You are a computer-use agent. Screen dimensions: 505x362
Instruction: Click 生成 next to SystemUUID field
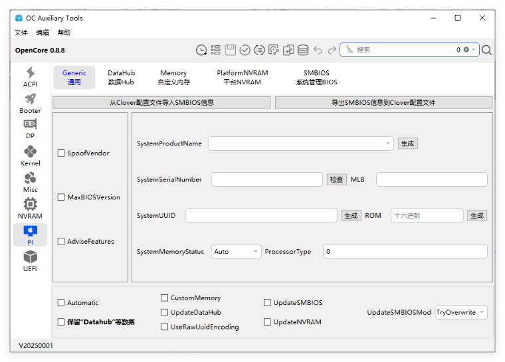[351, 215]
